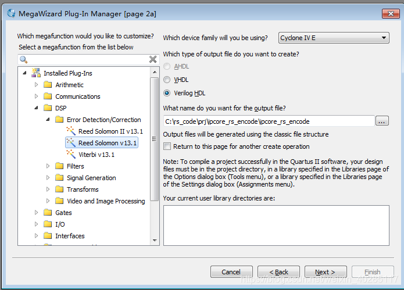Click the Interfaces folder icon
This screenshot has width=404, height=290.
tap(48, 235)
